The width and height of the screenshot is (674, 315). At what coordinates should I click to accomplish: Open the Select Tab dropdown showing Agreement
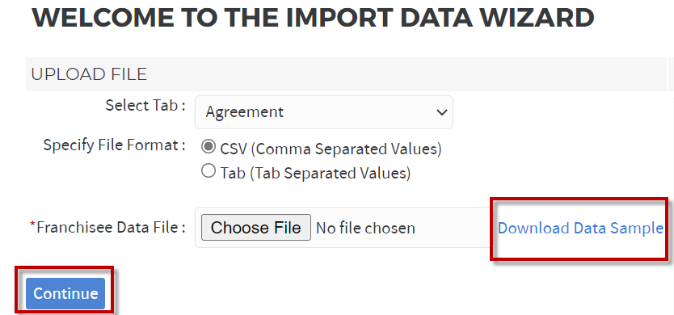coord(324,112)
